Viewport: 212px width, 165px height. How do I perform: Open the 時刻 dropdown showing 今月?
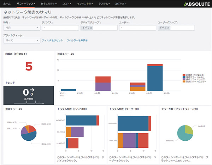[x=21, y=28]
